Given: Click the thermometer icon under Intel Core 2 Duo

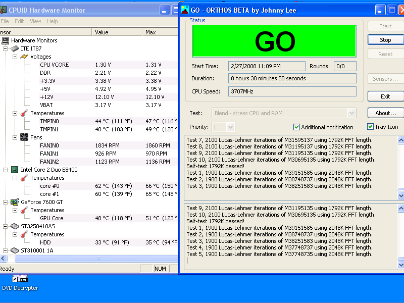Looking at the screenshot, I should 24,178.
